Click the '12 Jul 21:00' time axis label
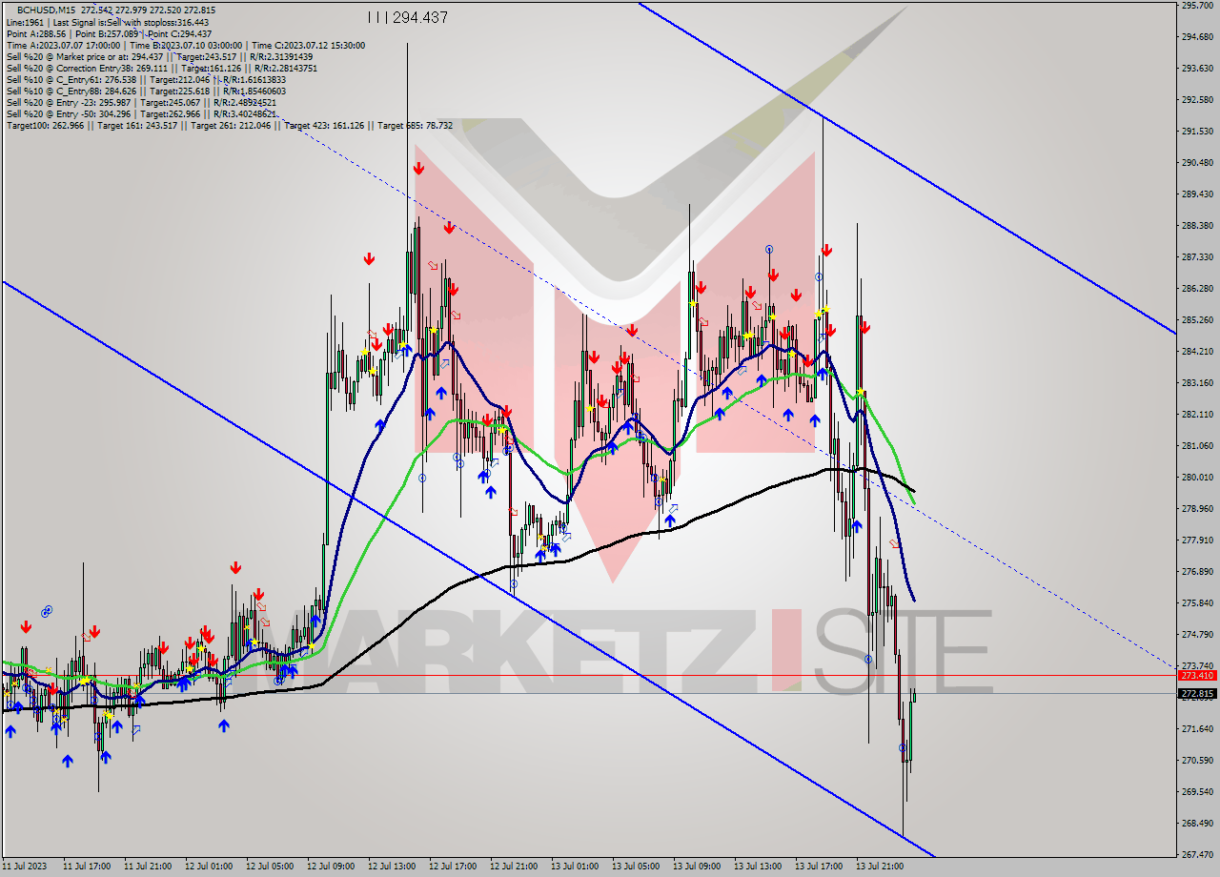The height and width of the screenshot is (877, 1220). [514, 867]
